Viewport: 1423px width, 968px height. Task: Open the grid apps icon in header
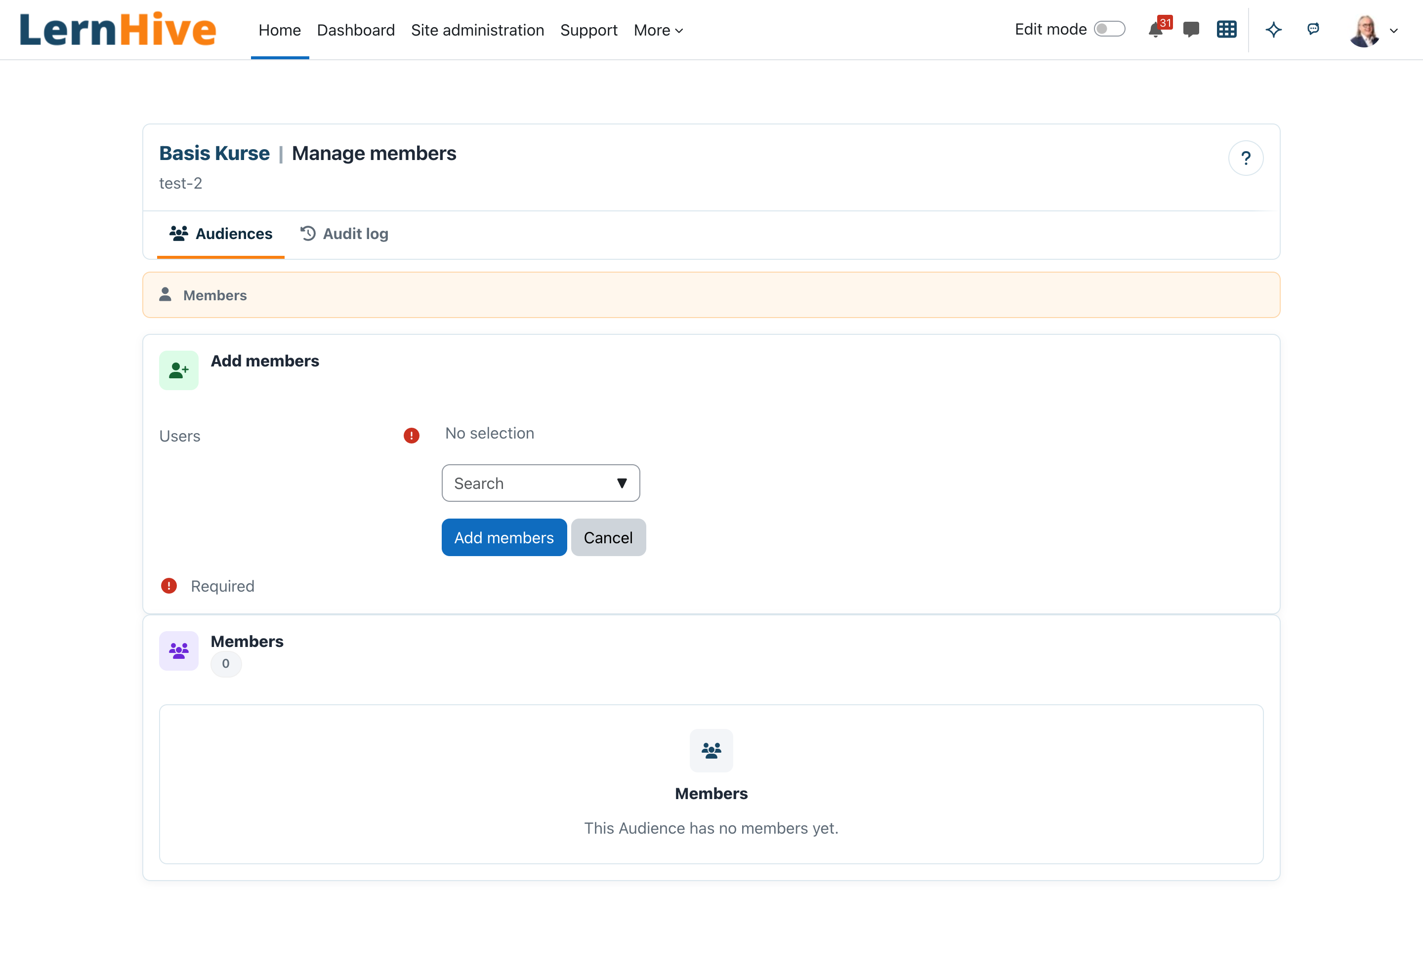click(1226, 29)
